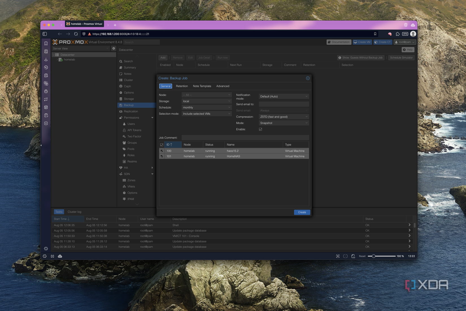Click the Create button in dialog
The image size is (466, 311).
[302, 212]
